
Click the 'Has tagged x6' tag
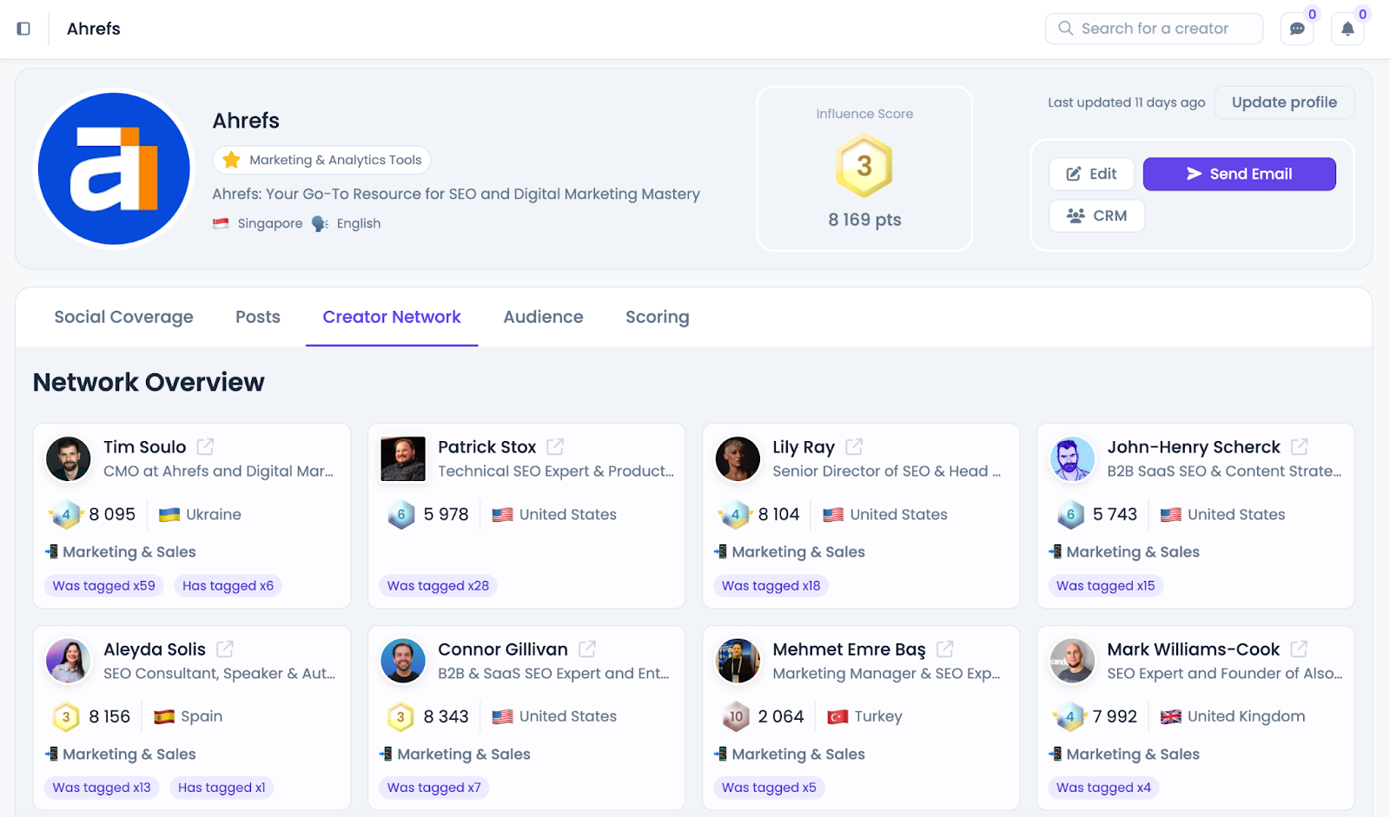pos(228,586)
